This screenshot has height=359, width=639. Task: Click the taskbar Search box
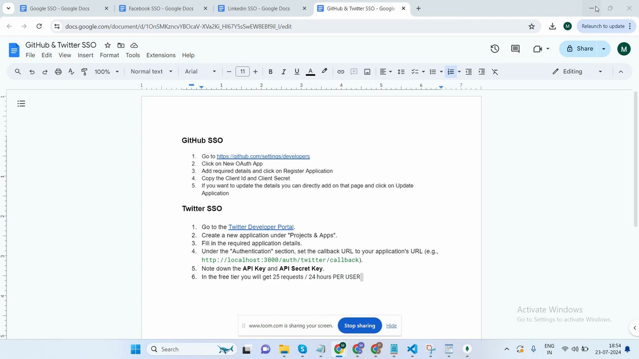(x=192, y=350)
